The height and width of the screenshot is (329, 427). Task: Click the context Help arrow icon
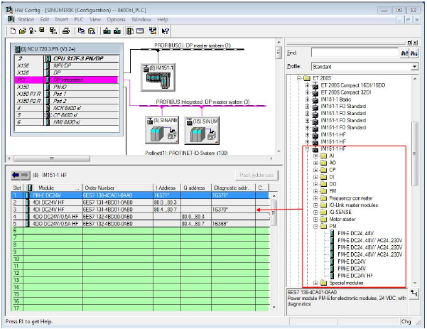pos(166,31)
